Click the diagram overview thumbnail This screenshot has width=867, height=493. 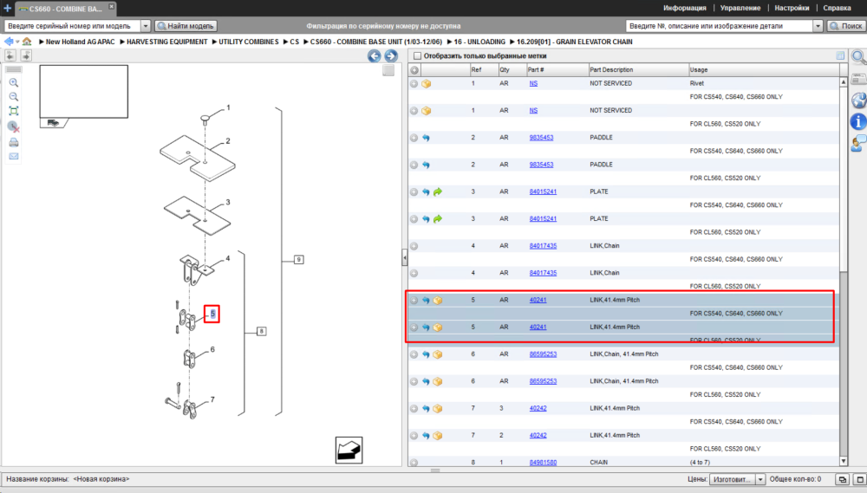pyautogui.click(x=83, y=91)
